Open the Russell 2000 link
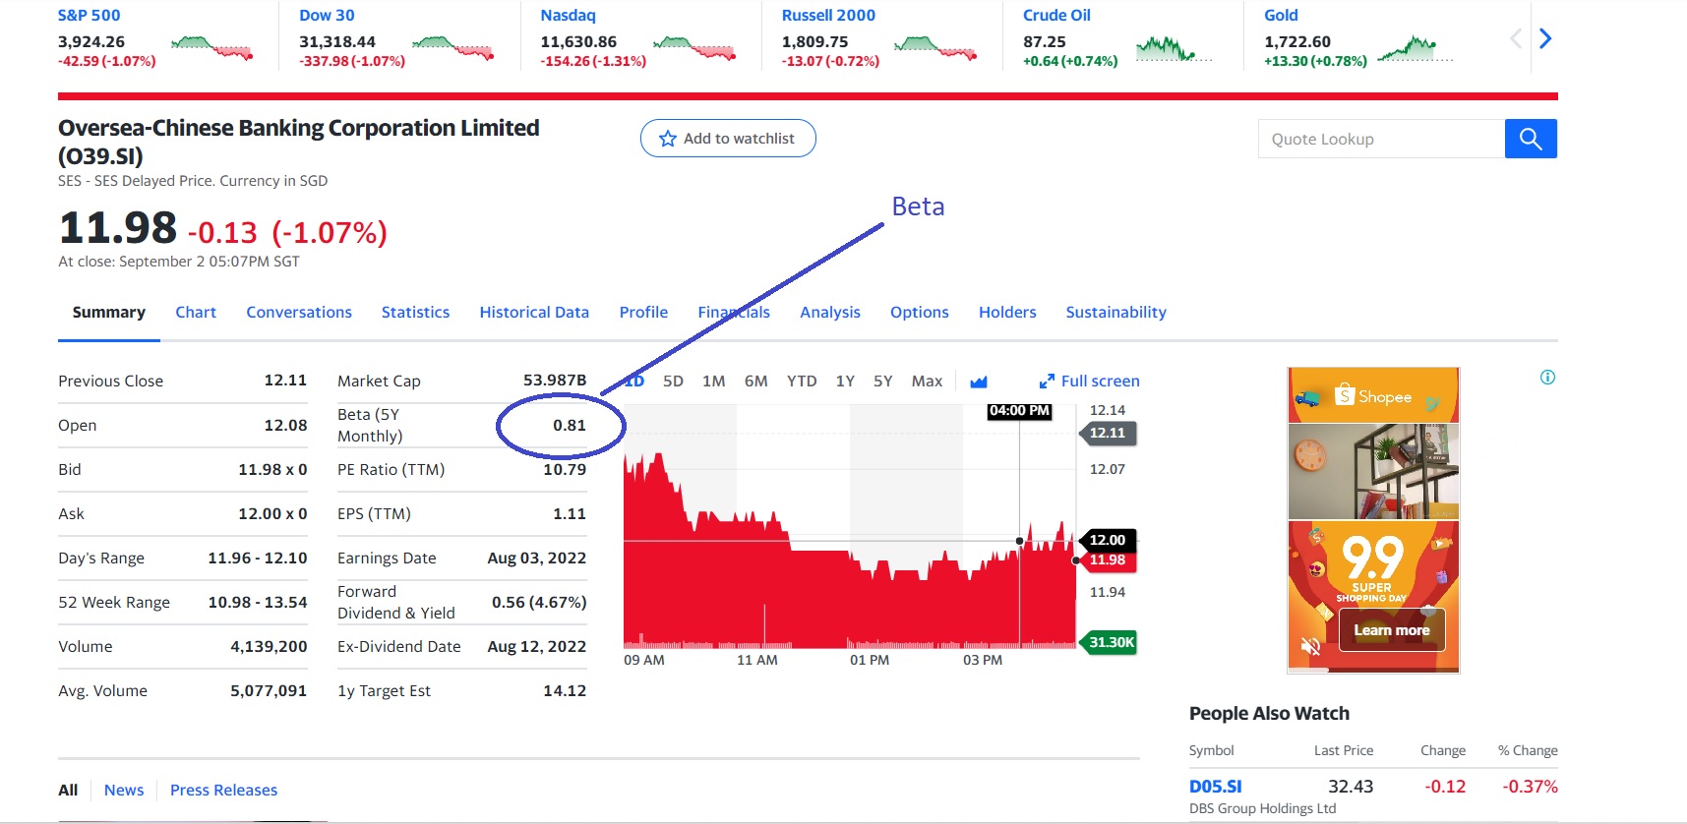1687x824 pixels. (x=828, y=15)
